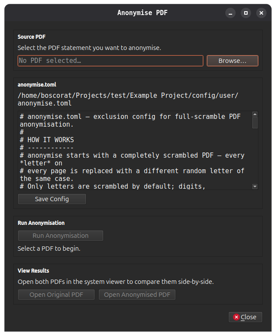
Task: Click the '# HOW IT WORKS' config line
Action: (x=47, y=140)
